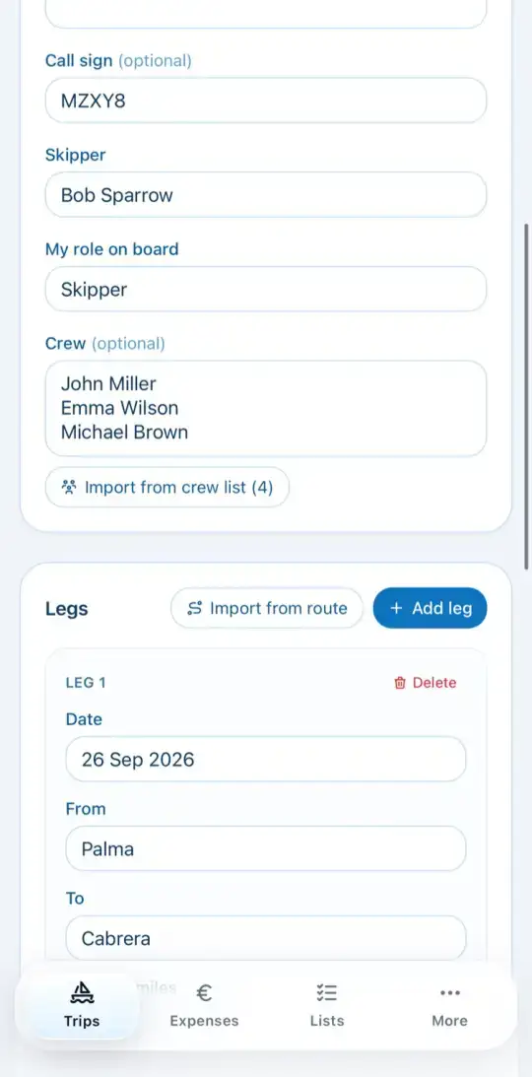Click the route icon on Import from route
The image size is (532, 1077).
[x=195, y=609]
